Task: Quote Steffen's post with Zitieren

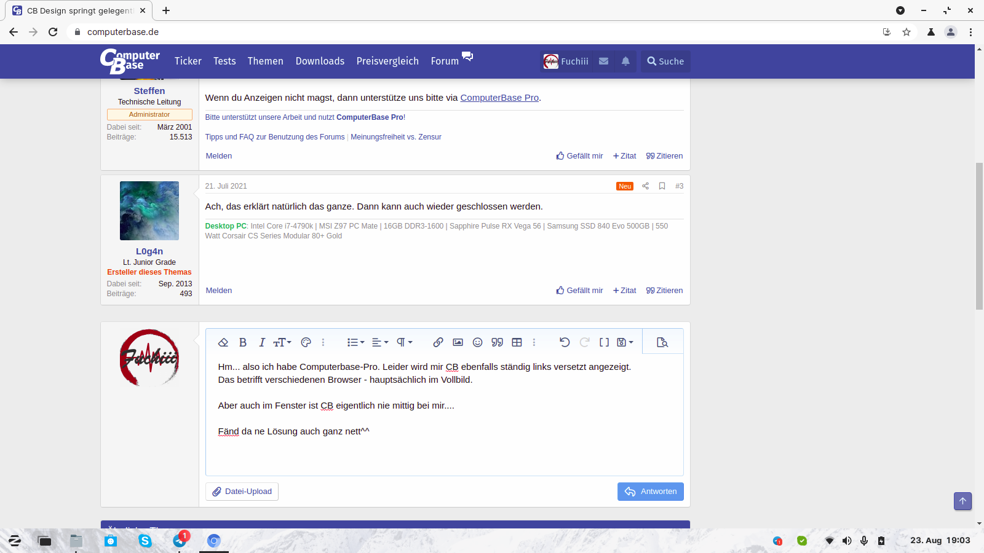Action: tap(664, 156)
